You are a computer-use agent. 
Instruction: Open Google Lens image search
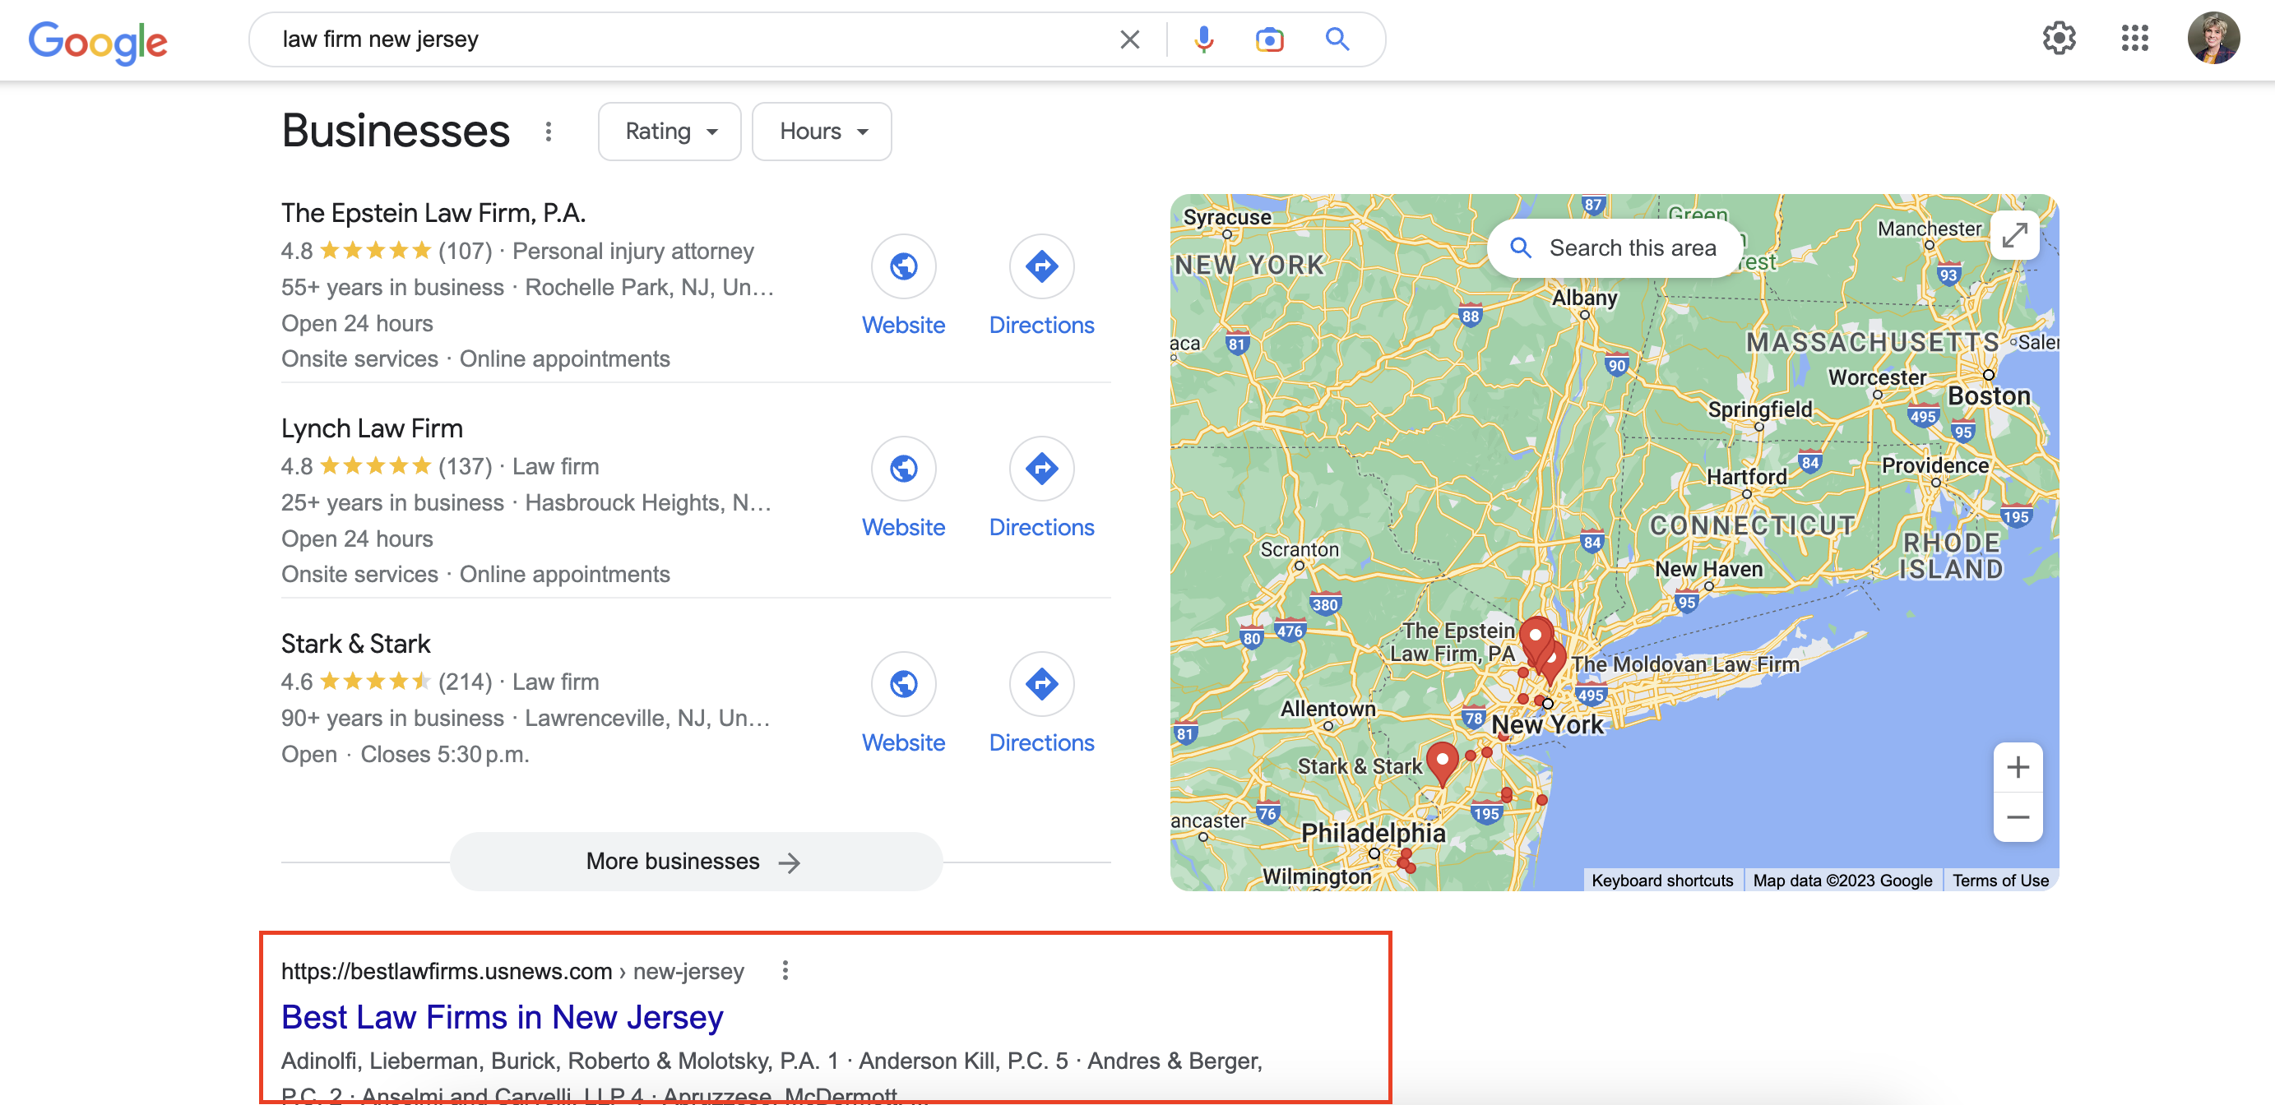pos(1269,39)
